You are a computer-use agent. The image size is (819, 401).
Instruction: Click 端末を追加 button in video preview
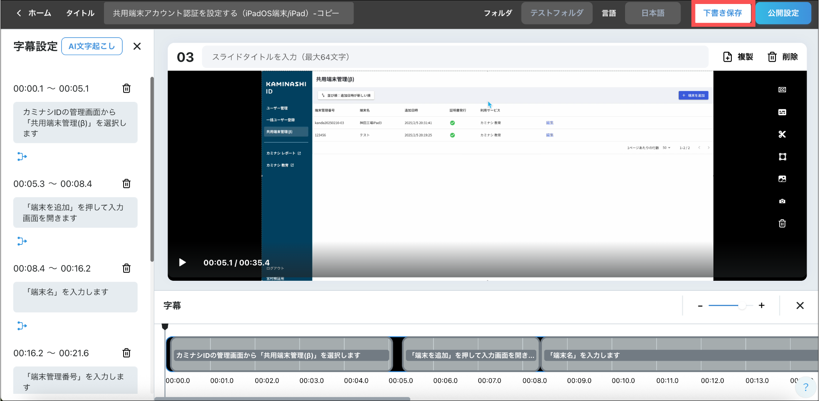[693, 95]
